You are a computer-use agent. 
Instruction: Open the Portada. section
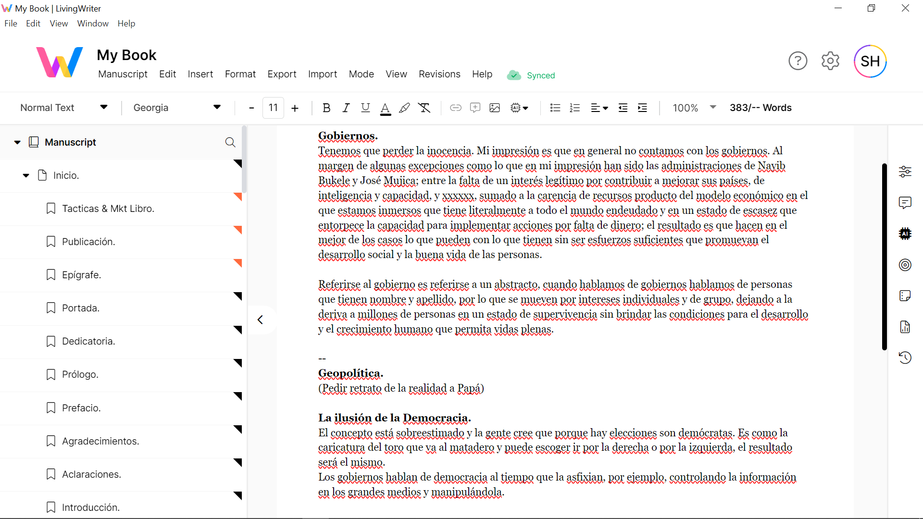pos(121,308)
